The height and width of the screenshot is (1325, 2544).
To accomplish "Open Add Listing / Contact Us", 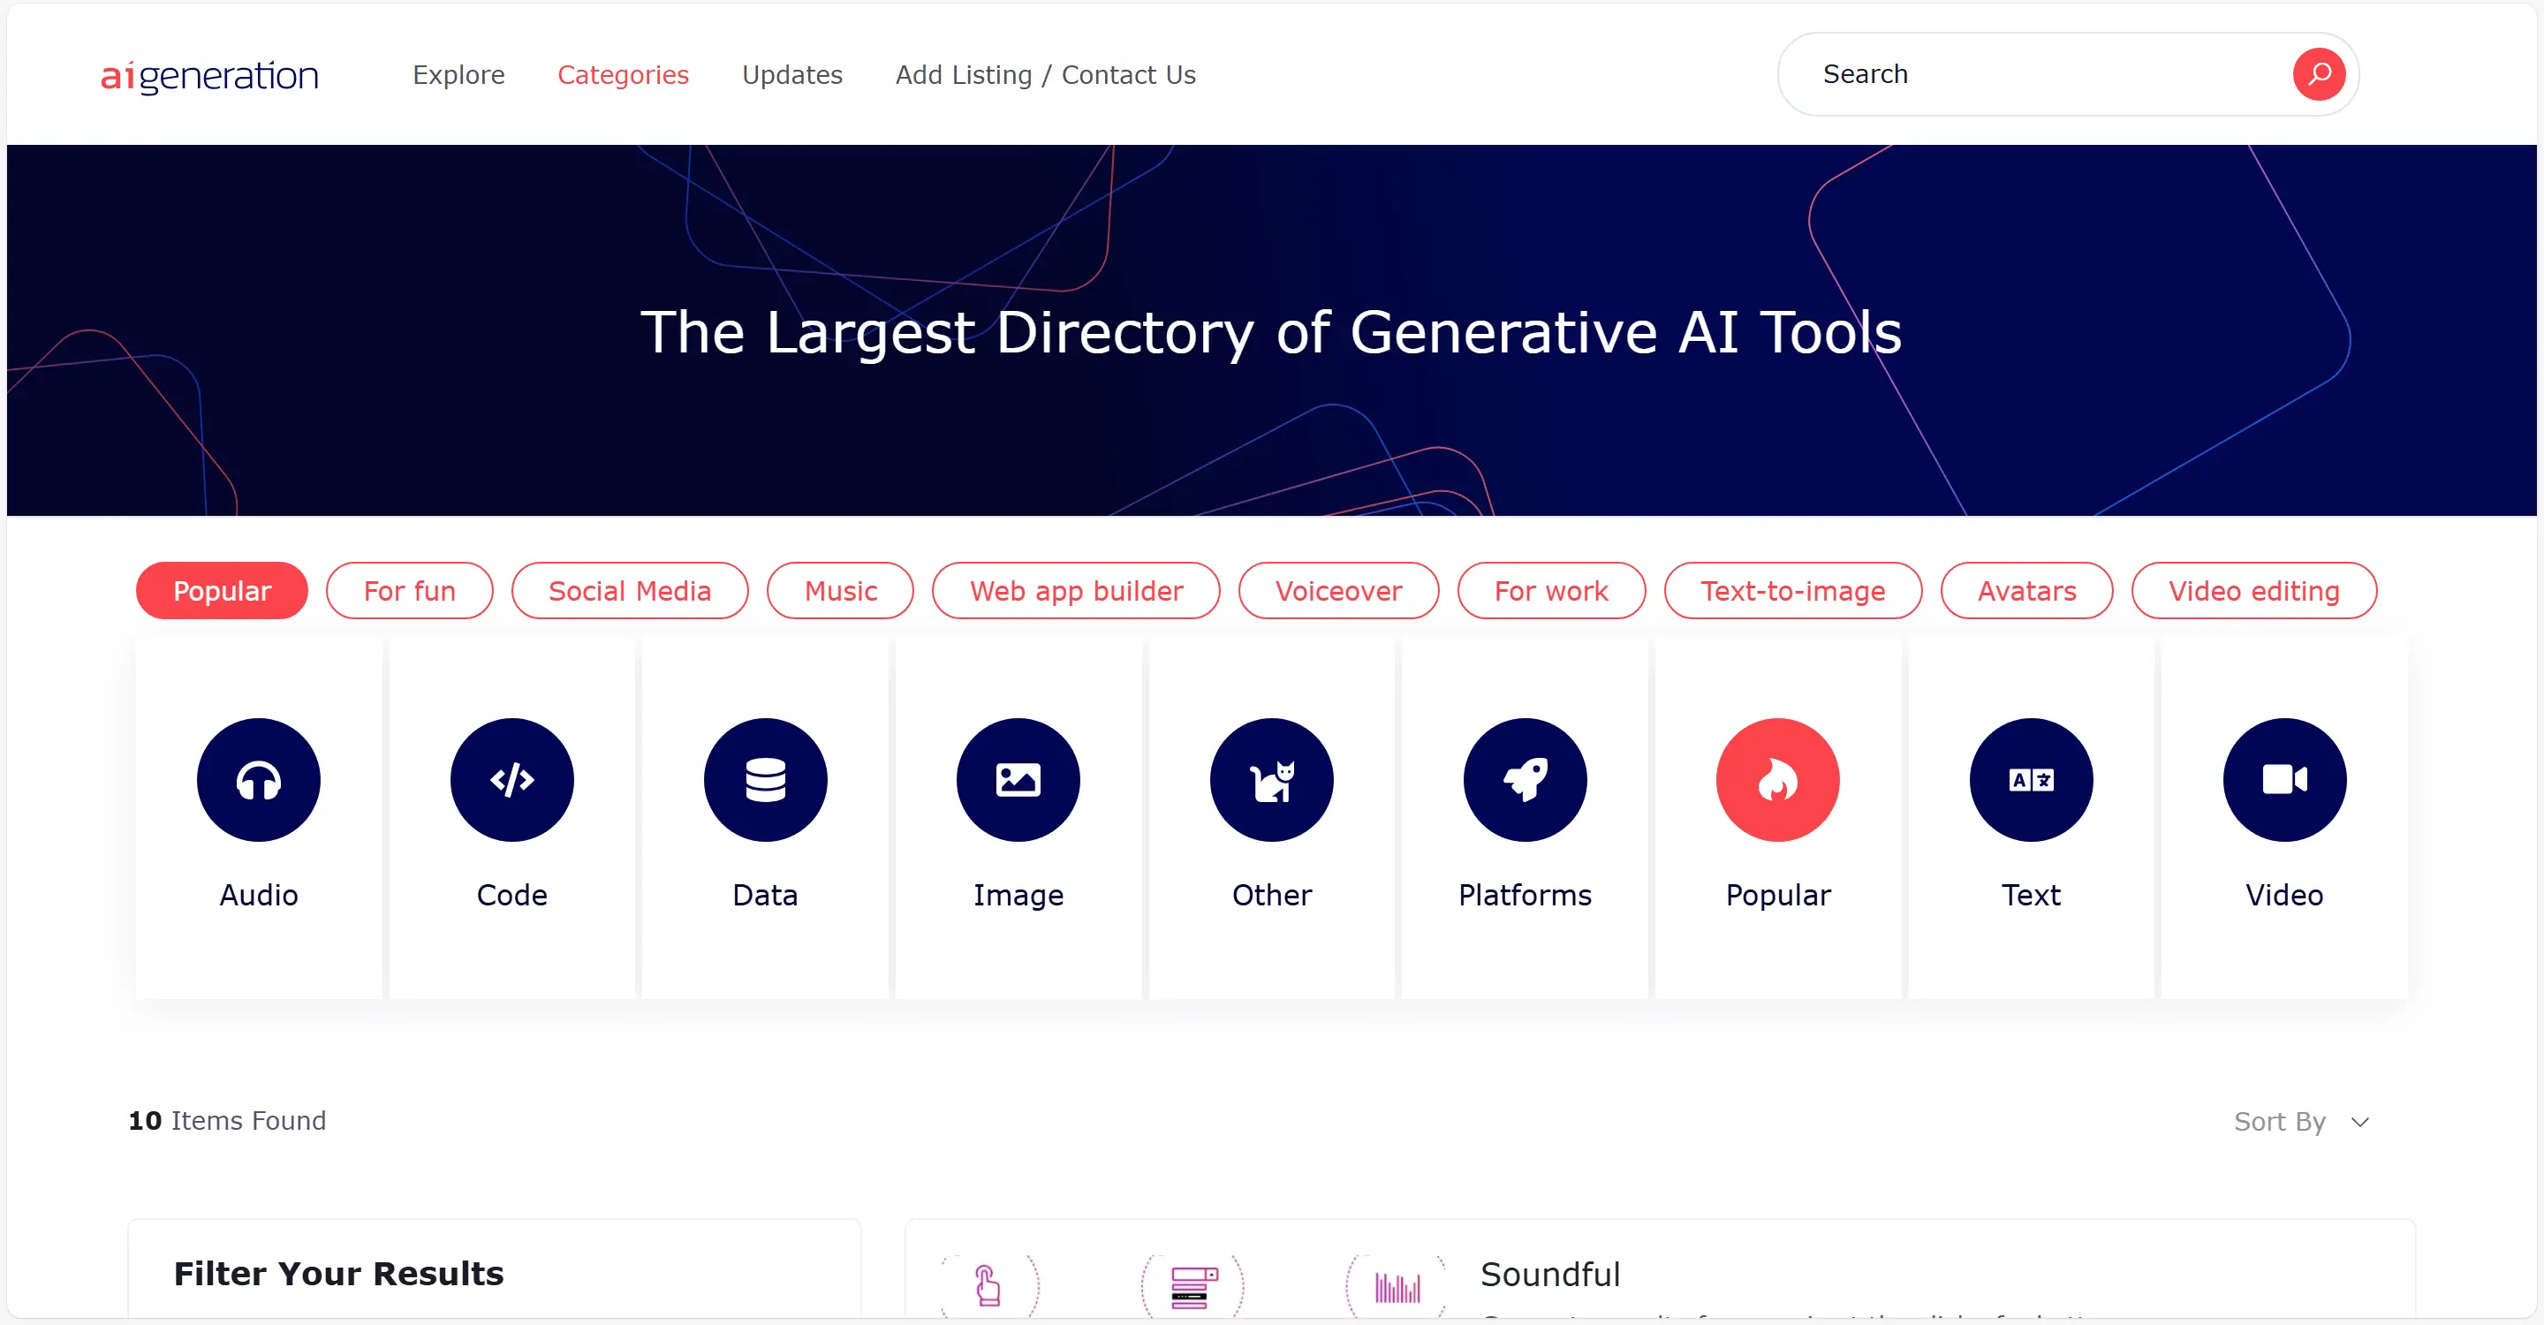I will click(x=1046, y=75).
